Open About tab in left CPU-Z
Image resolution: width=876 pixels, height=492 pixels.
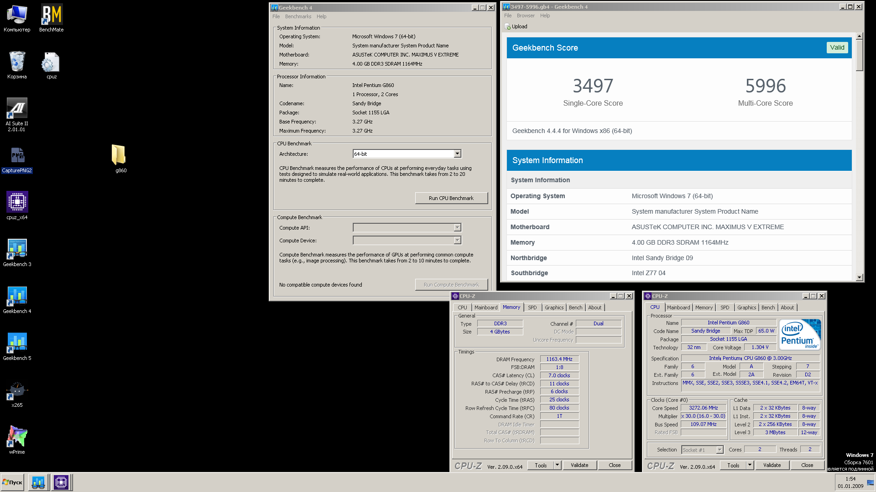pyautogui.click(x=594, y=307)
